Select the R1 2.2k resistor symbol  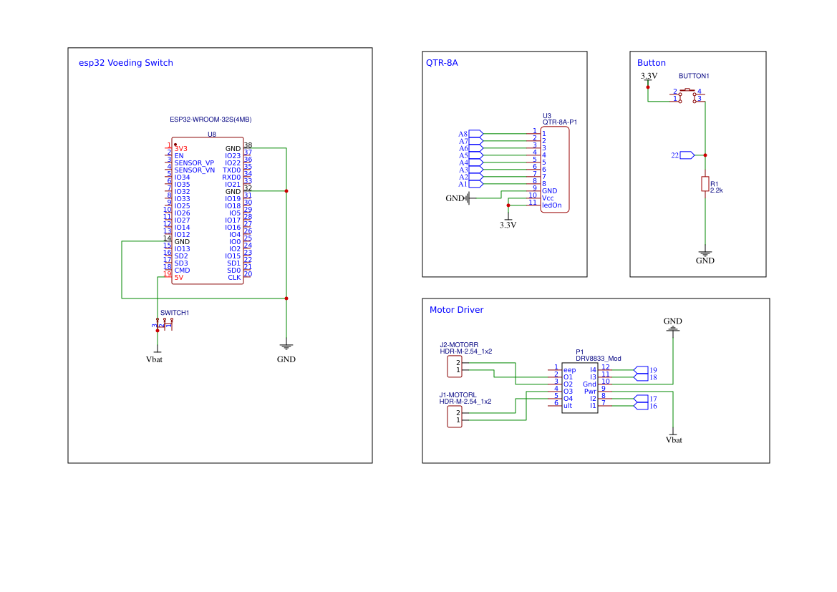pos(705,184)
